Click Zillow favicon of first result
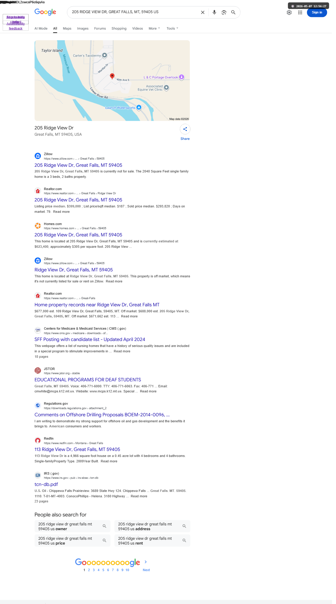This screenshot has width=336, height=604. coord(38,156)
